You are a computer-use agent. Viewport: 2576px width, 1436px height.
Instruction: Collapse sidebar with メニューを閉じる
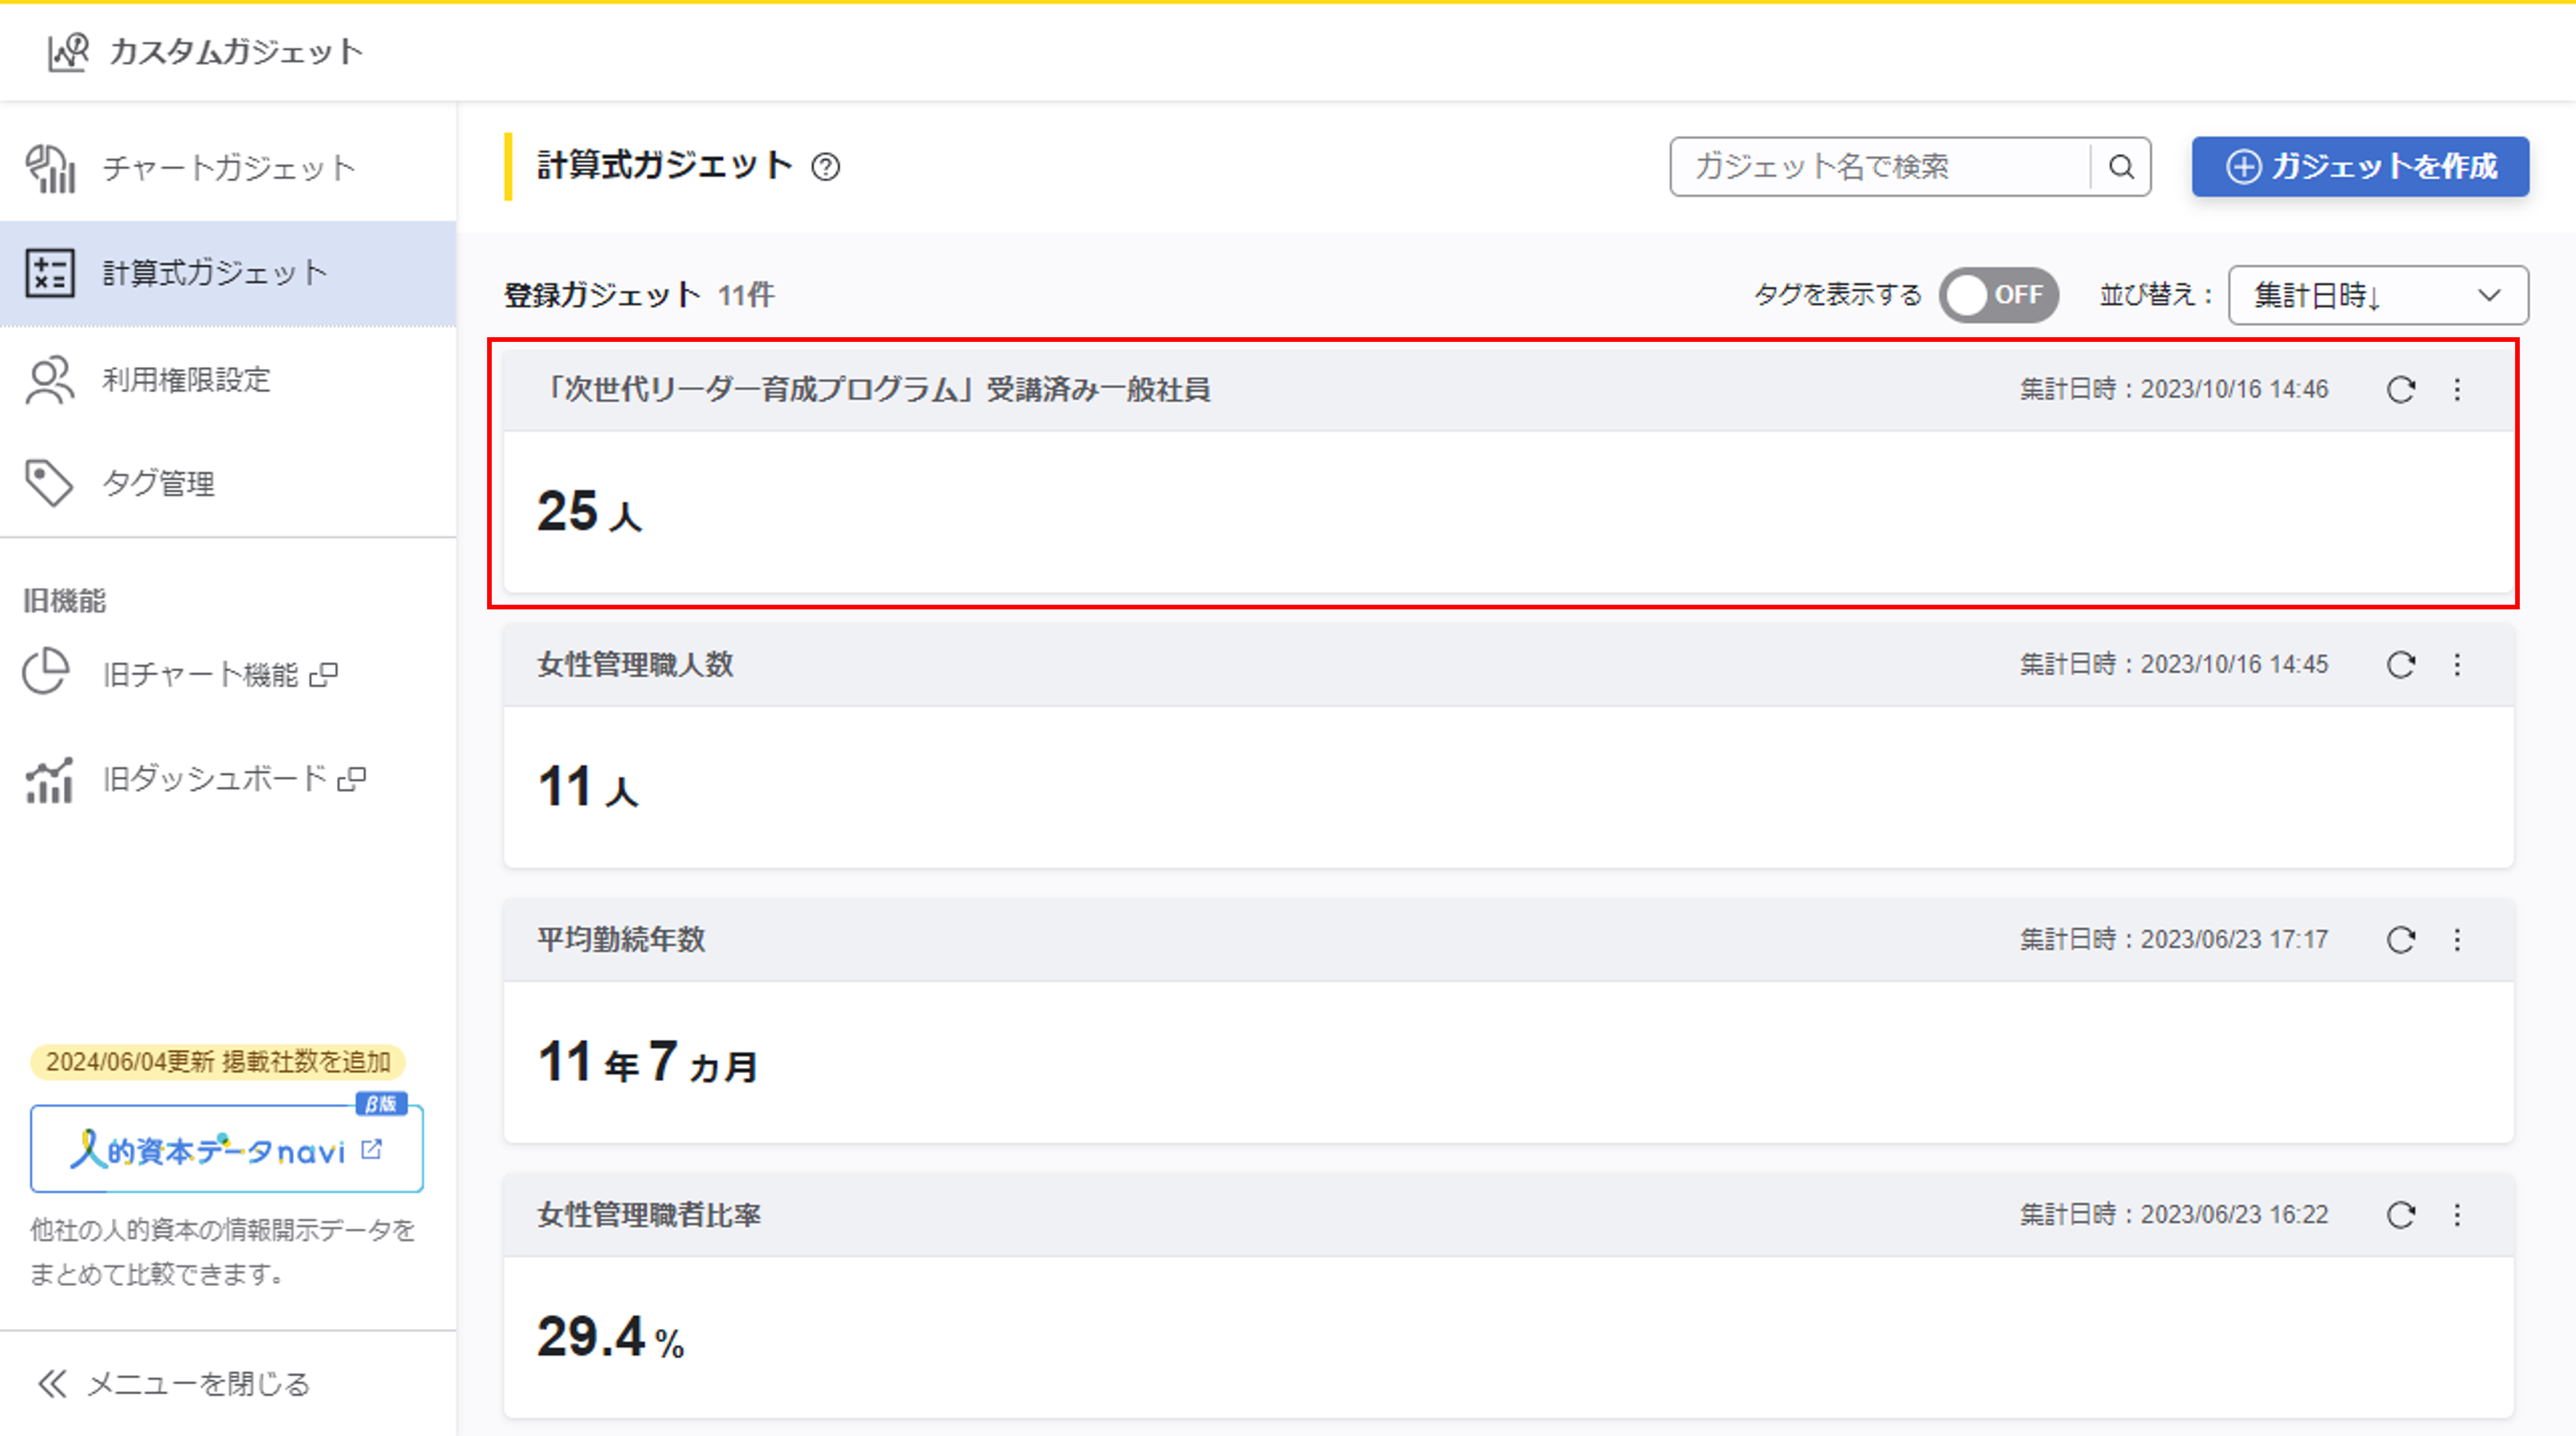pos(174,1384)
